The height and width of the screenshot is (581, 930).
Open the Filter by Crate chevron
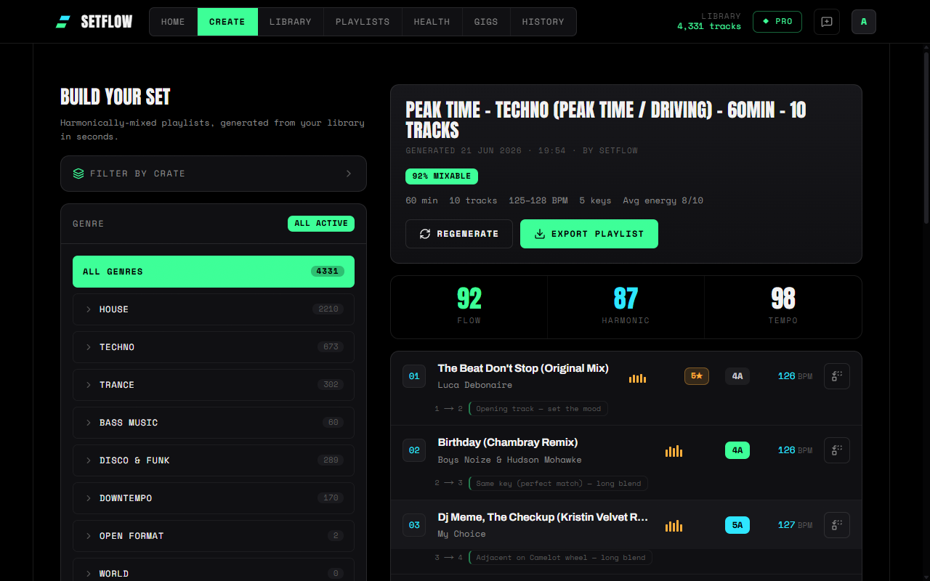(349, 174)
